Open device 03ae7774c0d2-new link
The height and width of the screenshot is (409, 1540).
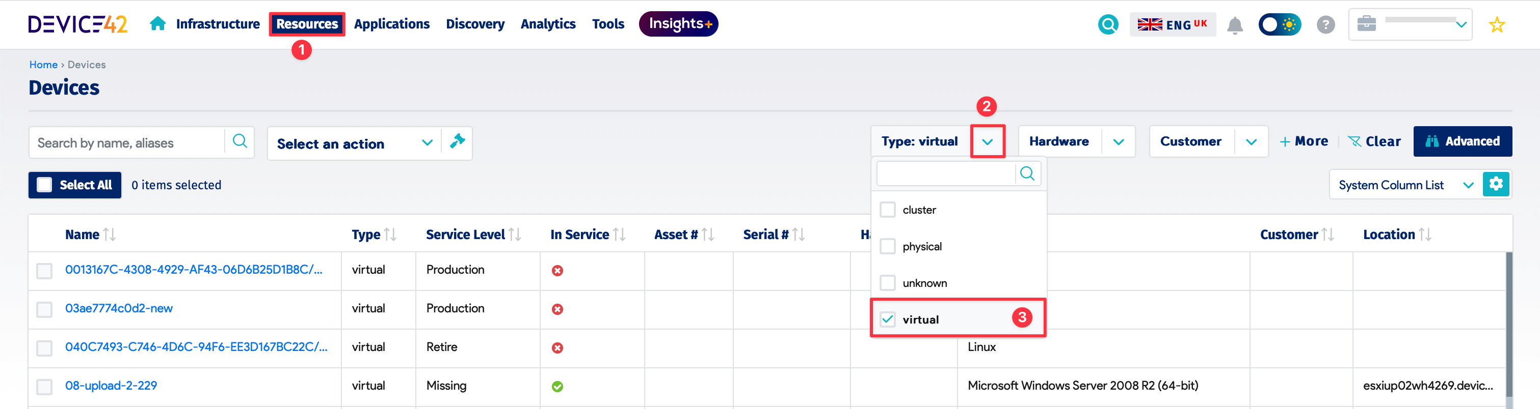[118, 308]
